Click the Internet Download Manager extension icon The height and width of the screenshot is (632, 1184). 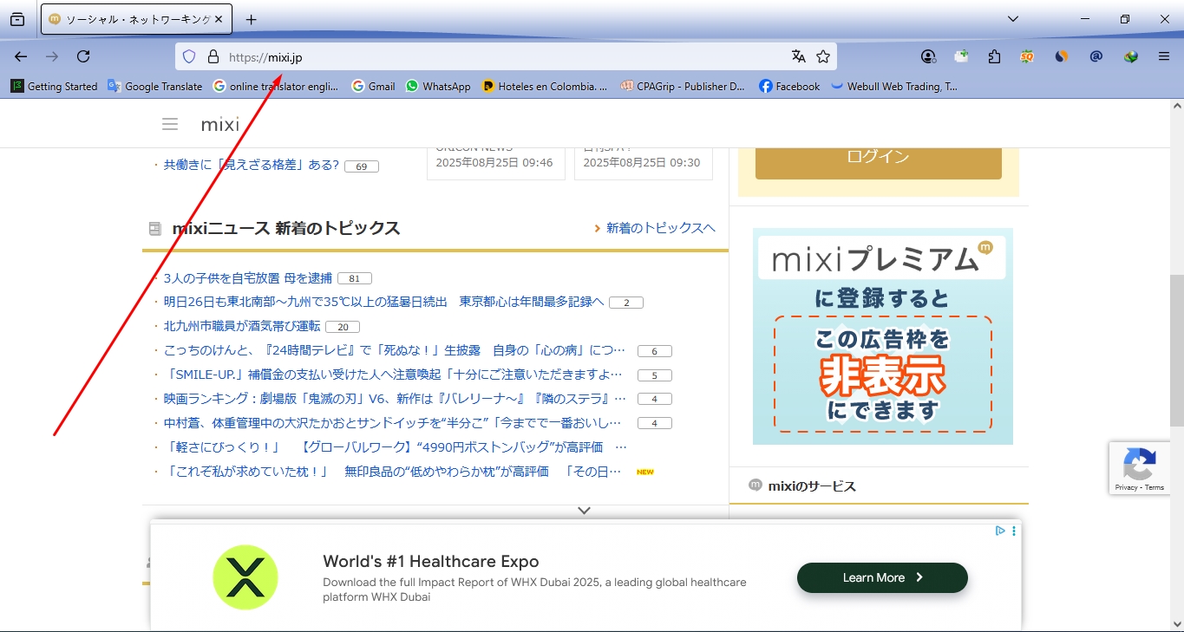1130,55
